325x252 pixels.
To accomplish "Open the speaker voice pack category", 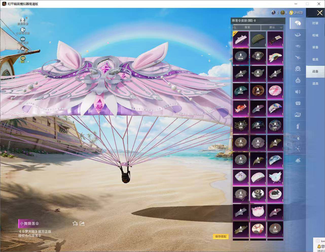I will coord(298,92).
